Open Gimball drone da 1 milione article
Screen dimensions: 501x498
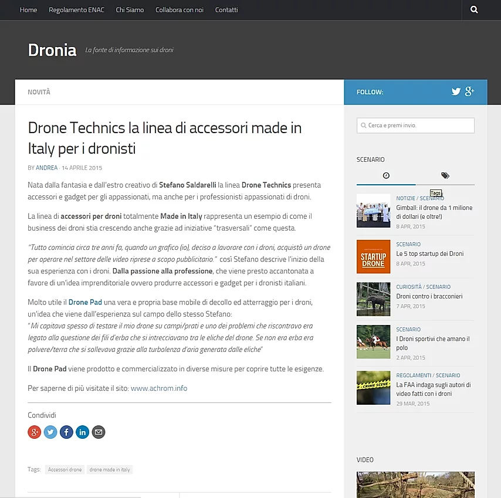[x=434, y=212]
